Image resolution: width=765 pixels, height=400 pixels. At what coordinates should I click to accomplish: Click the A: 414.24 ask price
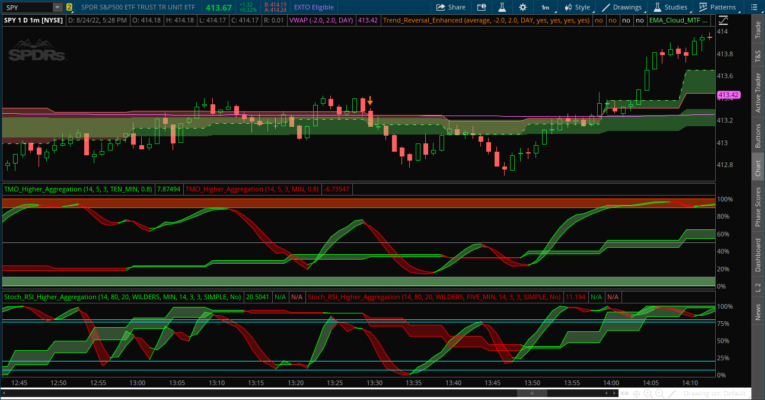275,10
